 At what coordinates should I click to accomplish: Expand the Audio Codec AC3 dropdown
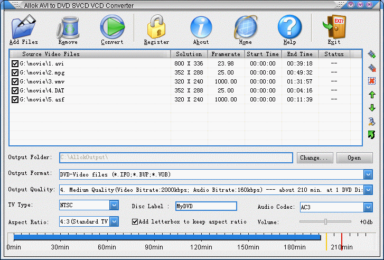pos(368,207)
